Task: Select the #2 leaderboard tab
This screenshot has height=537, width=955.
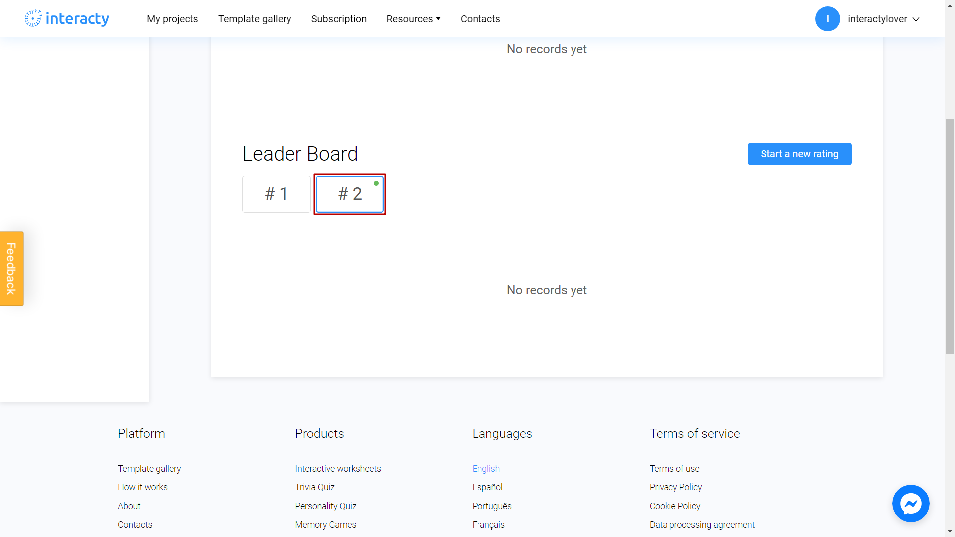Action: click(x=350, y=194)
